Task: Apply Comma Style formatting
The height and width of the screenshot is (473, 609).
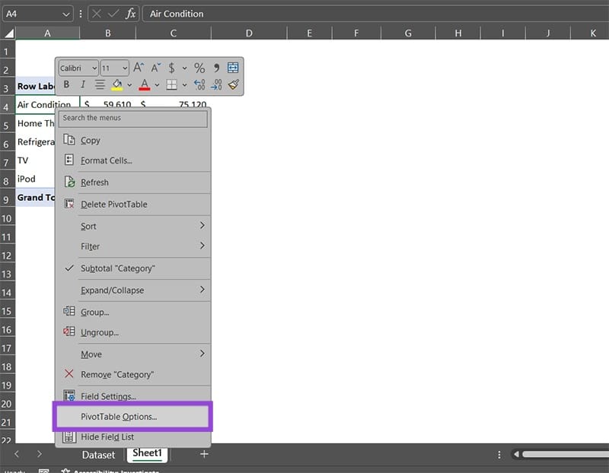Action: click(216, 68)
